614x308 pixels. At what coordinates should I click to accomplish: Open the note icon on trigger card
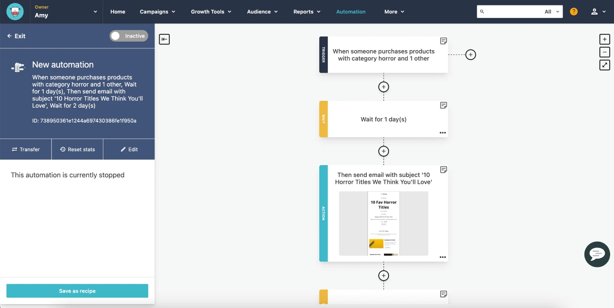(x=443, y=41)
